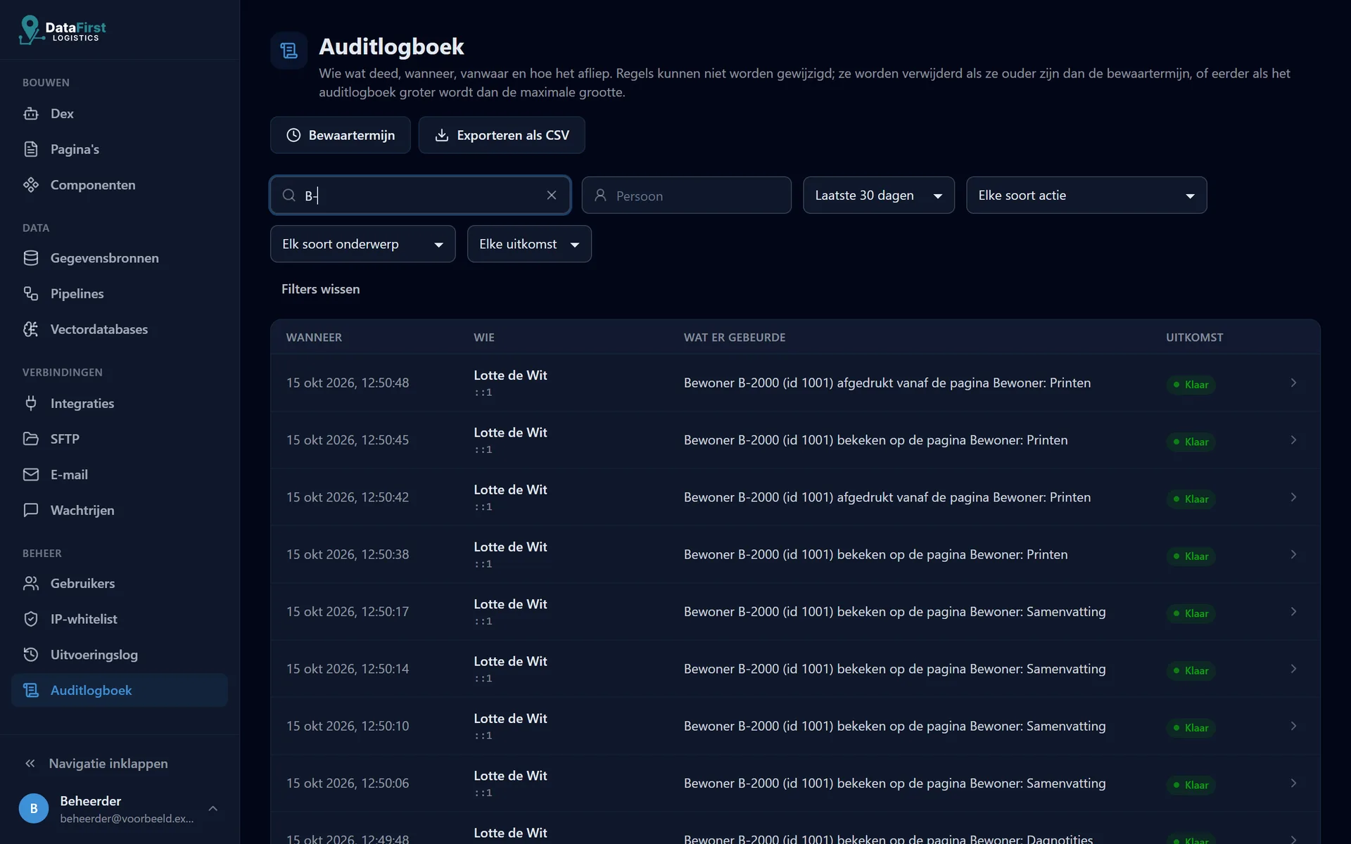This screenshot has width=1351, height=844.
Task: Clear the search field with the X
Action: pyautogui.click(x=552, y=196)
